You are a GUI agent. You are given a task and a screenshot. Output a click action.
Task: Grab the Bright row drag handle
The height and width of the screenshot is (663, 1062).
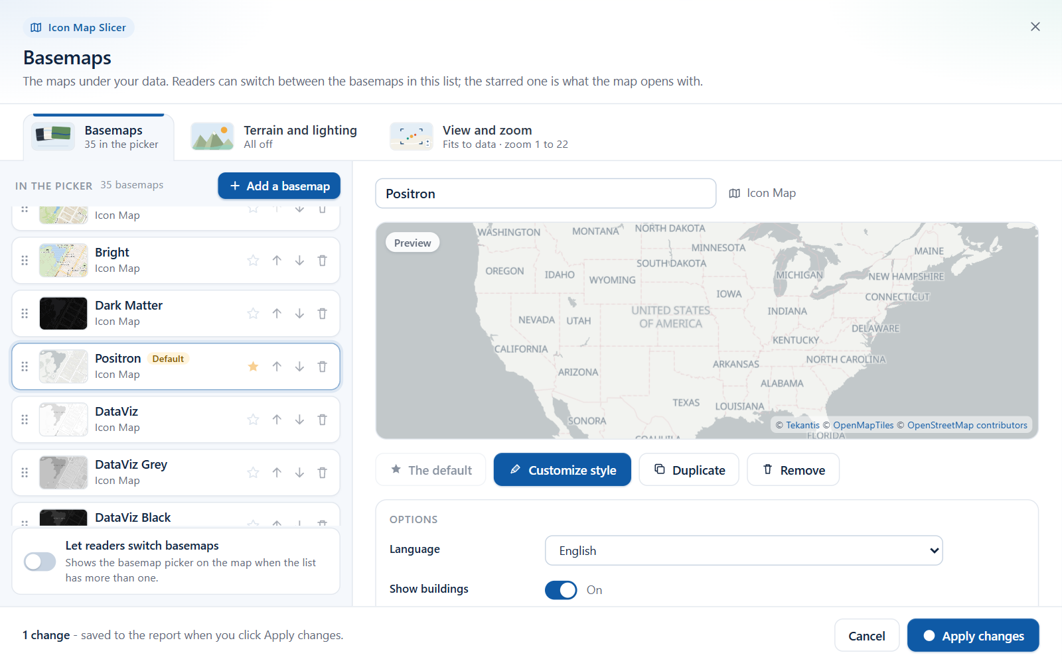(25, 261)
